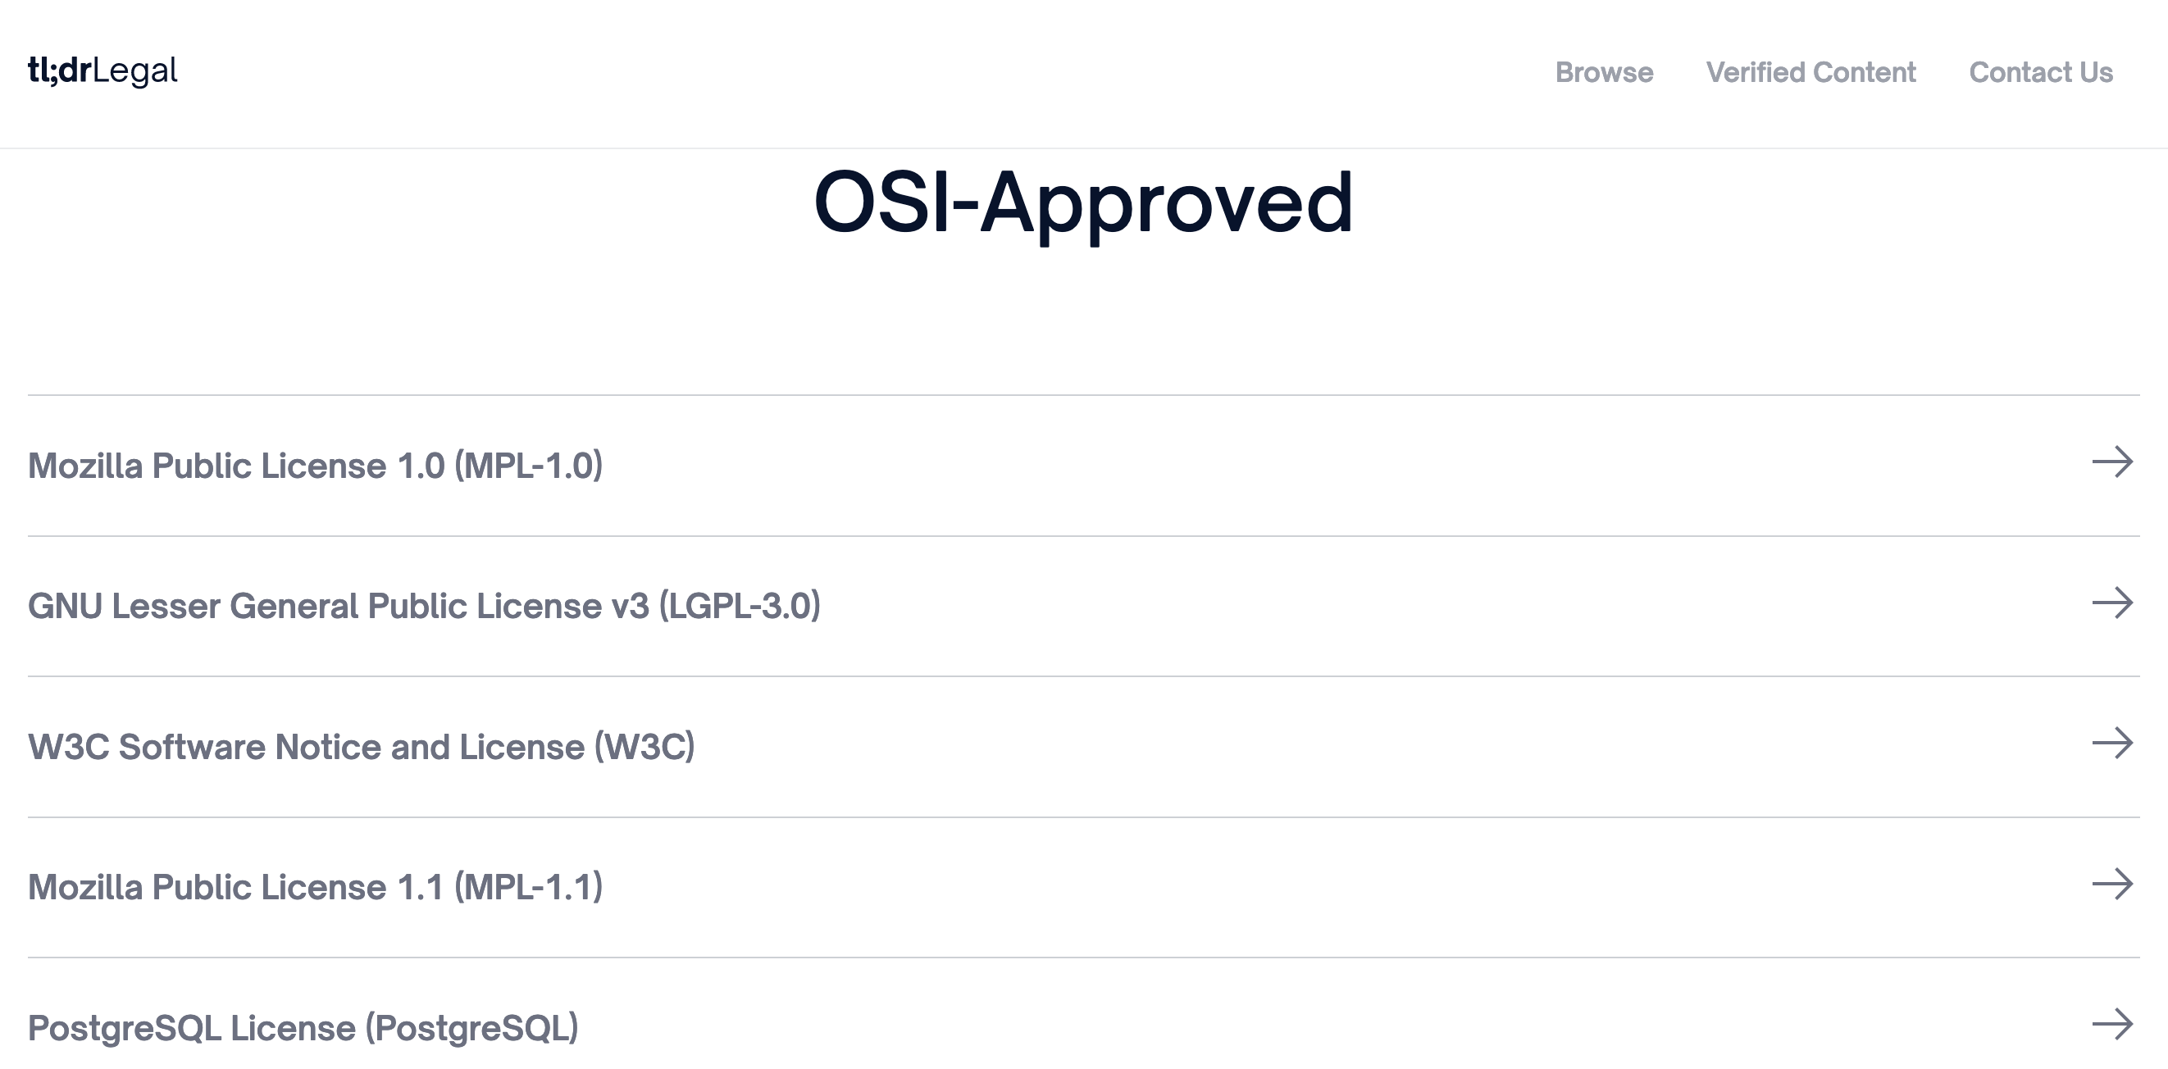Click the arrow beside Mozilla Public License 1.1
This screenshot has height=1069, width=2168.
coord(2111,884)
